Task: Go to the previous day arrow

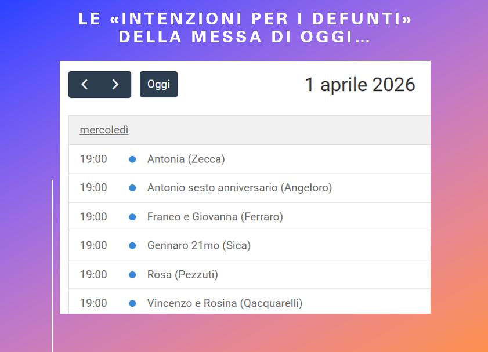Action: coord(85,85)
